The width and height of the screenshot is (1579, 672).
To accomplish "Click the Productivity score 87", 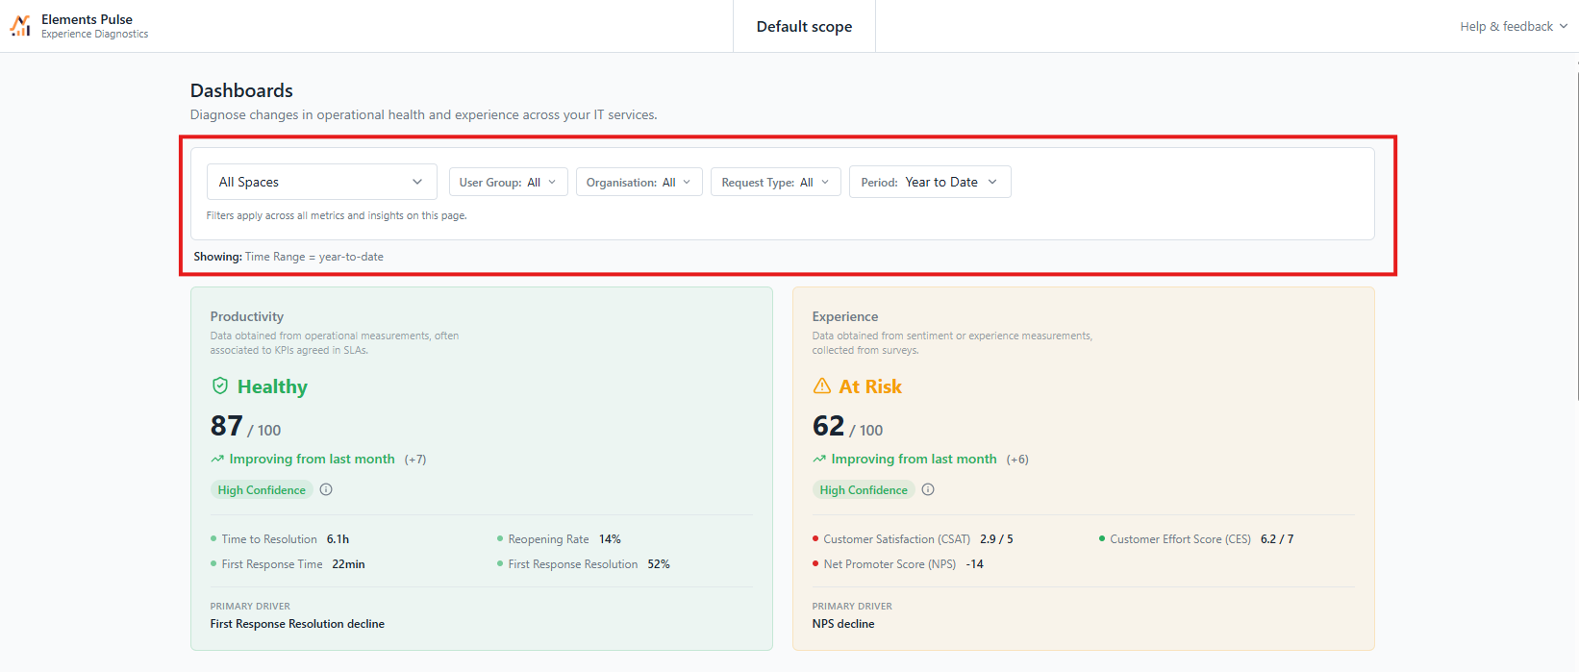I will point(227,426).
